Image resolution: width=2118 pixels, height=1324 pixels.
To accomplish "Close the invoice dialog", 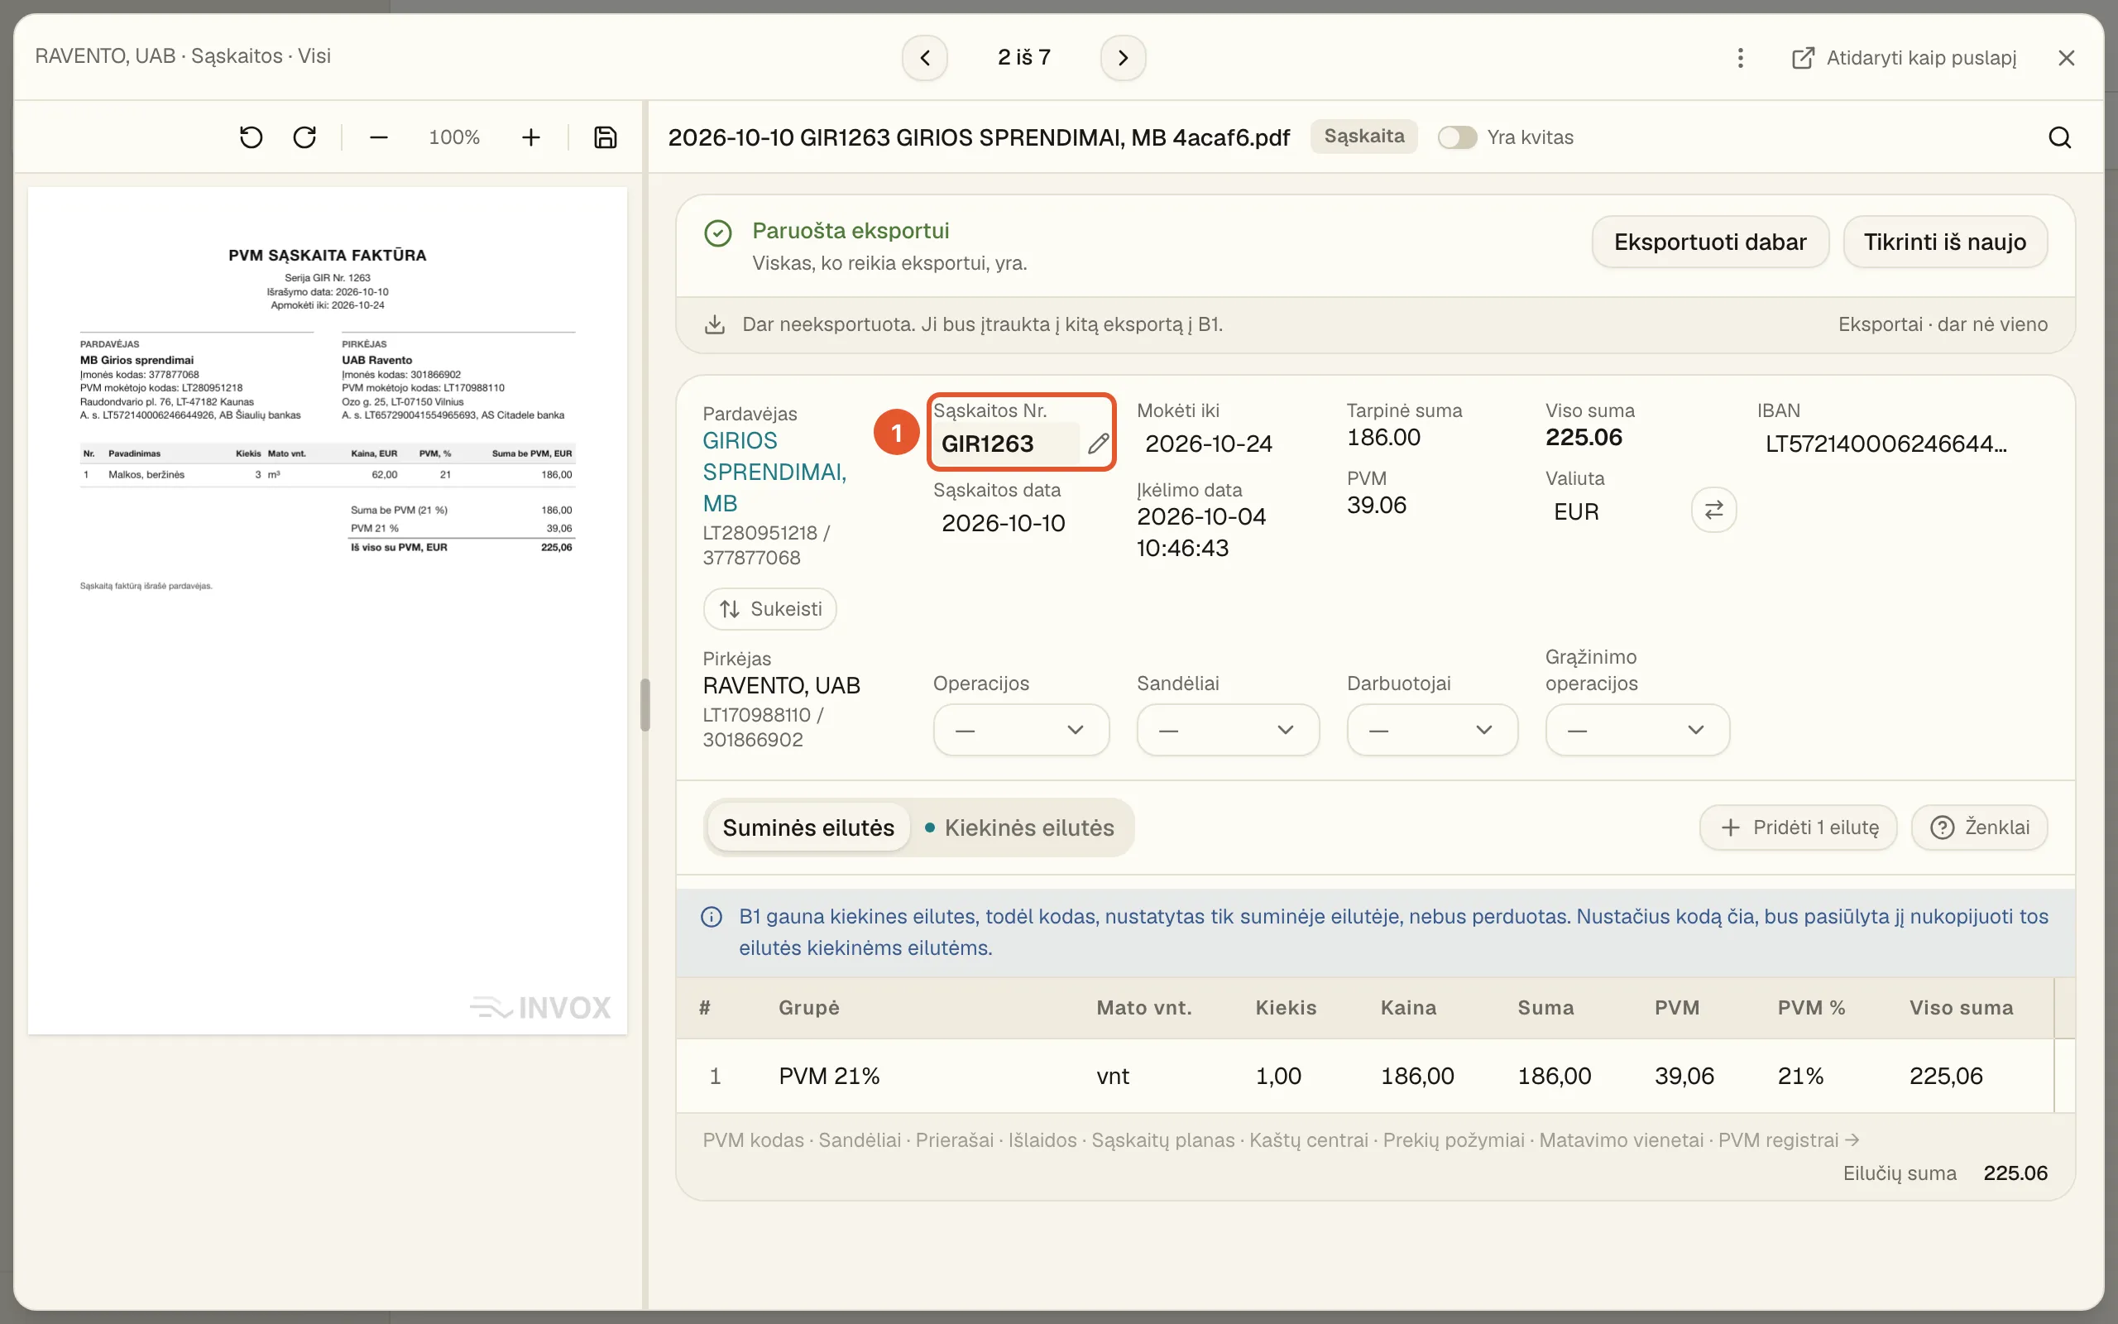I will [x=2067, y=58].
